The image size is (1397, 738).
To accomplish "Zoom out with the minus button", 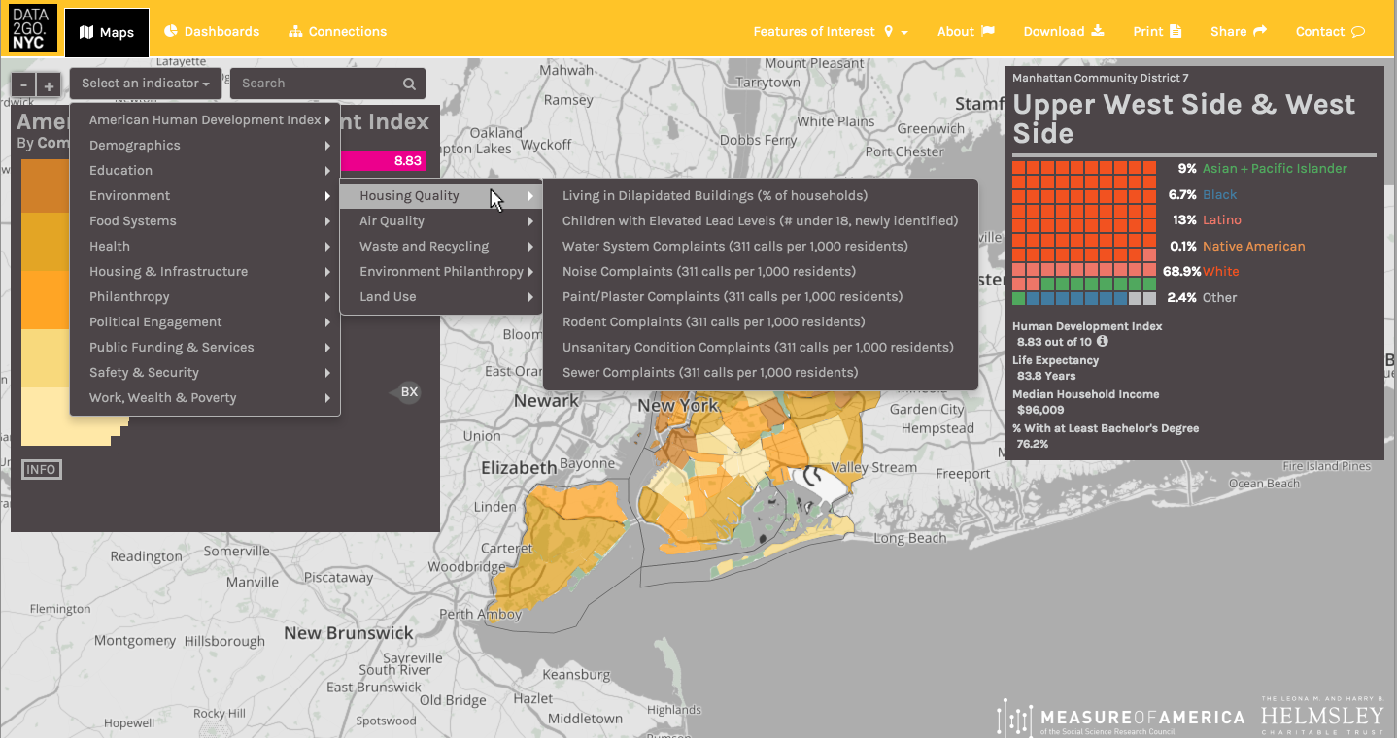I will 24,85.
